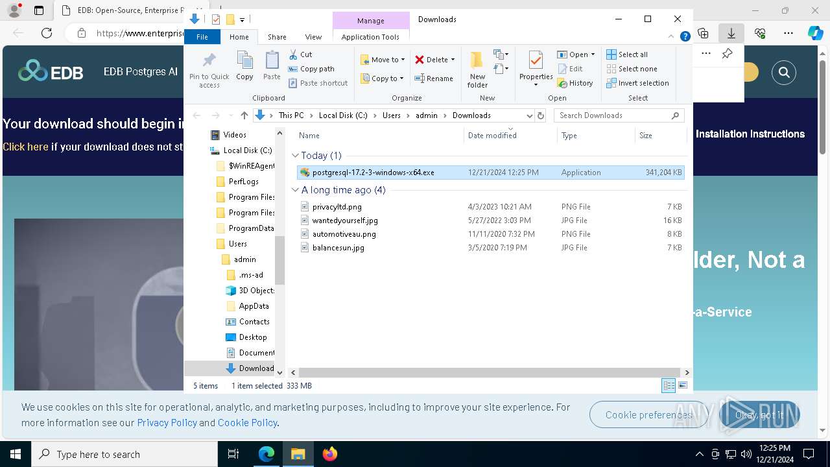The width and height of the screenshot is (830, 467).
Task: Sort by Date modified column
Action: 510,136
